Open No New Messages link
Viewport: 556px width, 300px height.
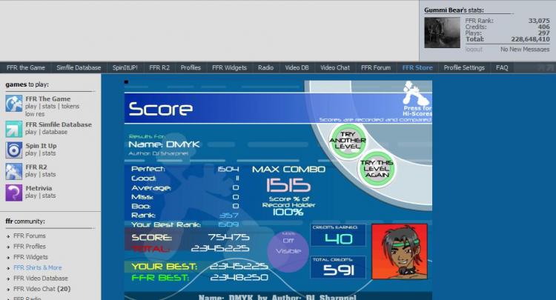(x=524, y=49)
